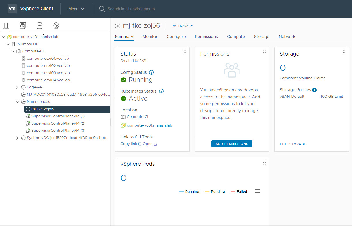
Task: Collapse the Namespaces tree node
Action: click(17, 102)
